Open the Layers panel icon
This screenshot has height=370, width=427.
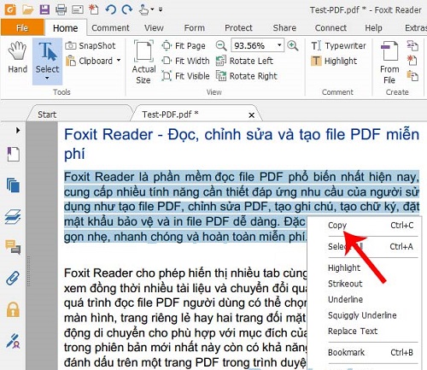tap(13, 216)
